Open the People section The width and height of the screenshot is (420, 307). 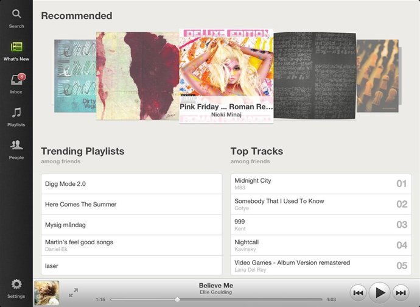[x=16, y=150]
